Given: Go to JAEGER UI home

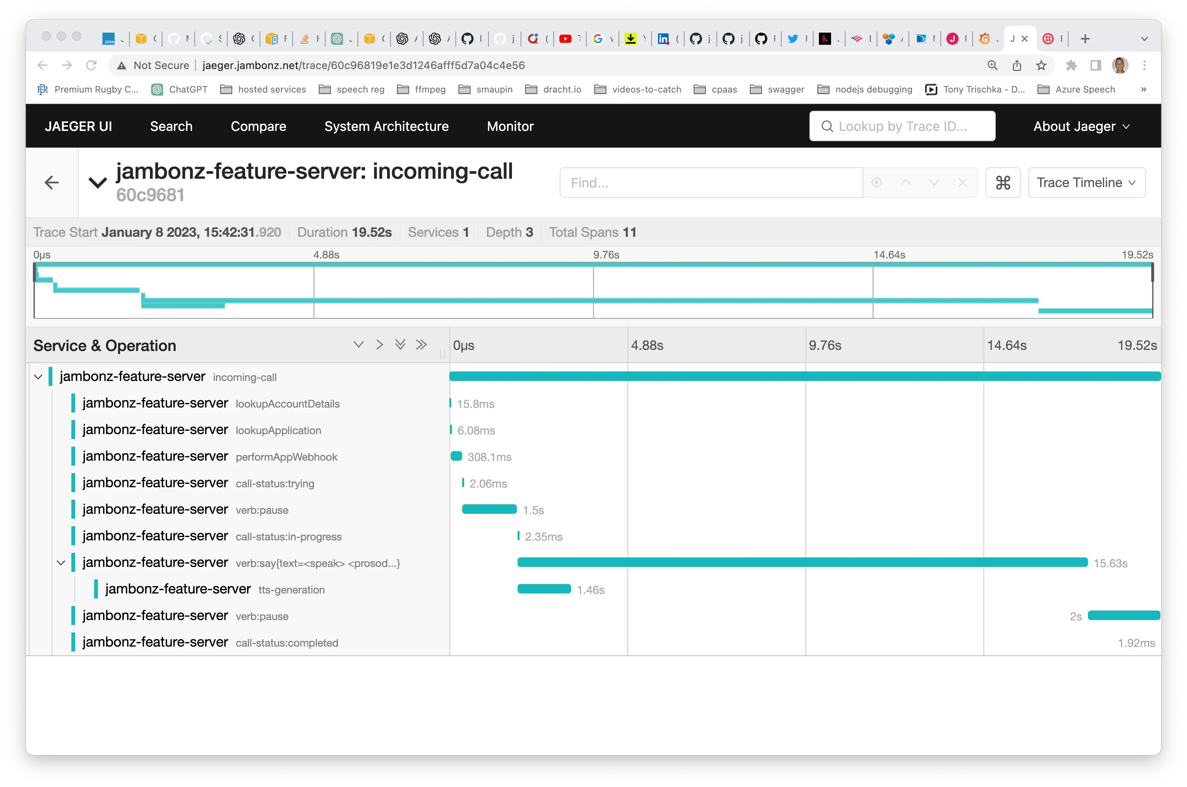Looking at the screenshot, I should click(x=78, y=126).
